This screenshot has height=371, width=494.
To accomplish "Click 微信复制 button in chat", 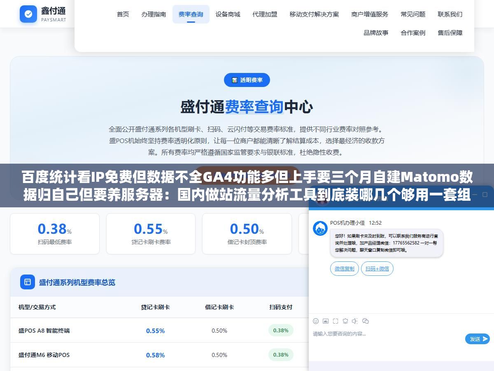I will (344, 268).
